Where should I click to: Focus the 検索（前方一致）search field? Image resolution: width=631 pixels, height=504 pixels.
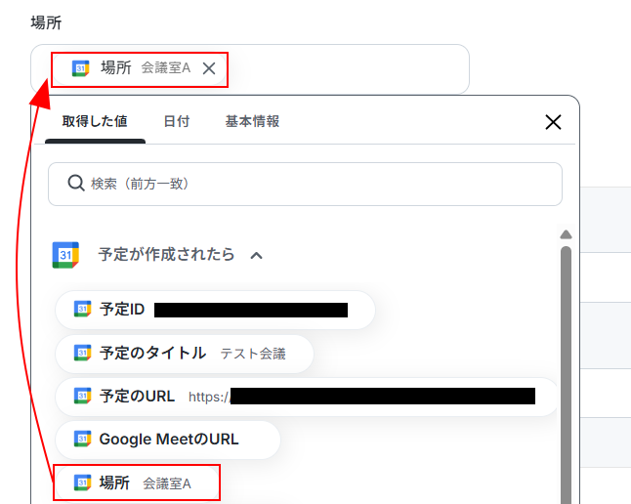click(x=305, y=184)
